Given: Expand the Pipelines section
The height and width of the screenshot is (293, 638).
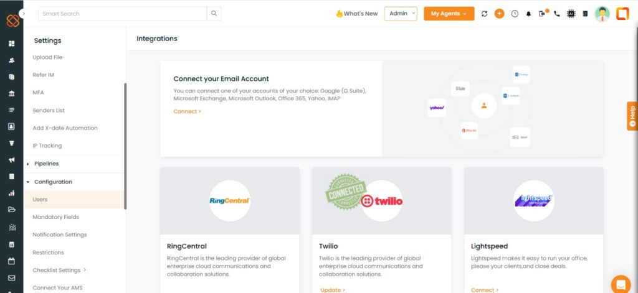Looking at the screenshot, I should pyautogui.click(x=46, y=164).
